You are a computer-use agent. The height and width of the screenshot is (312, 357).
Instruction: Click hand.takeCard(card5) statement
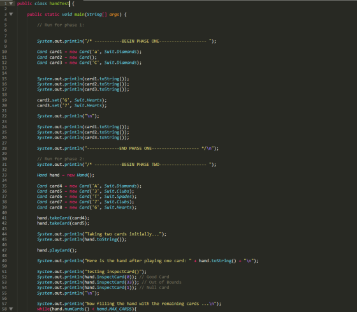(x=63, y=223)
